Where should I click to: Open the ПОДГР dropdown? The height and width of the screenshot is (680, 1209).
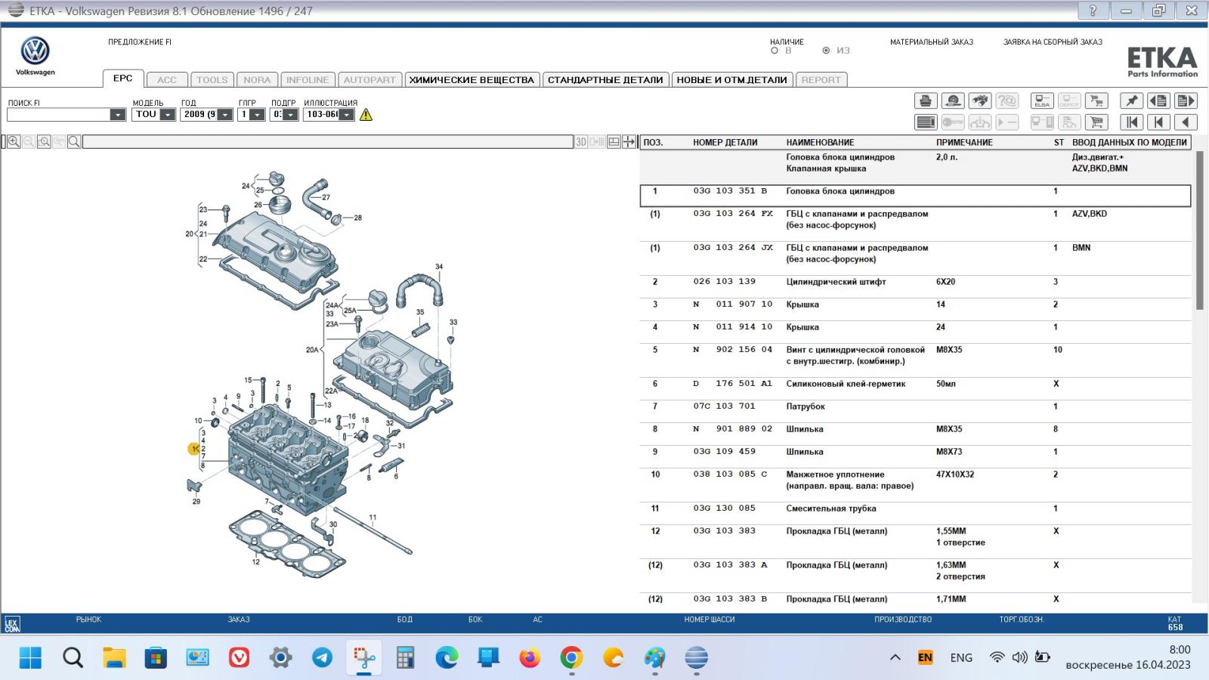pyautogui.click(x=290, y=115)
